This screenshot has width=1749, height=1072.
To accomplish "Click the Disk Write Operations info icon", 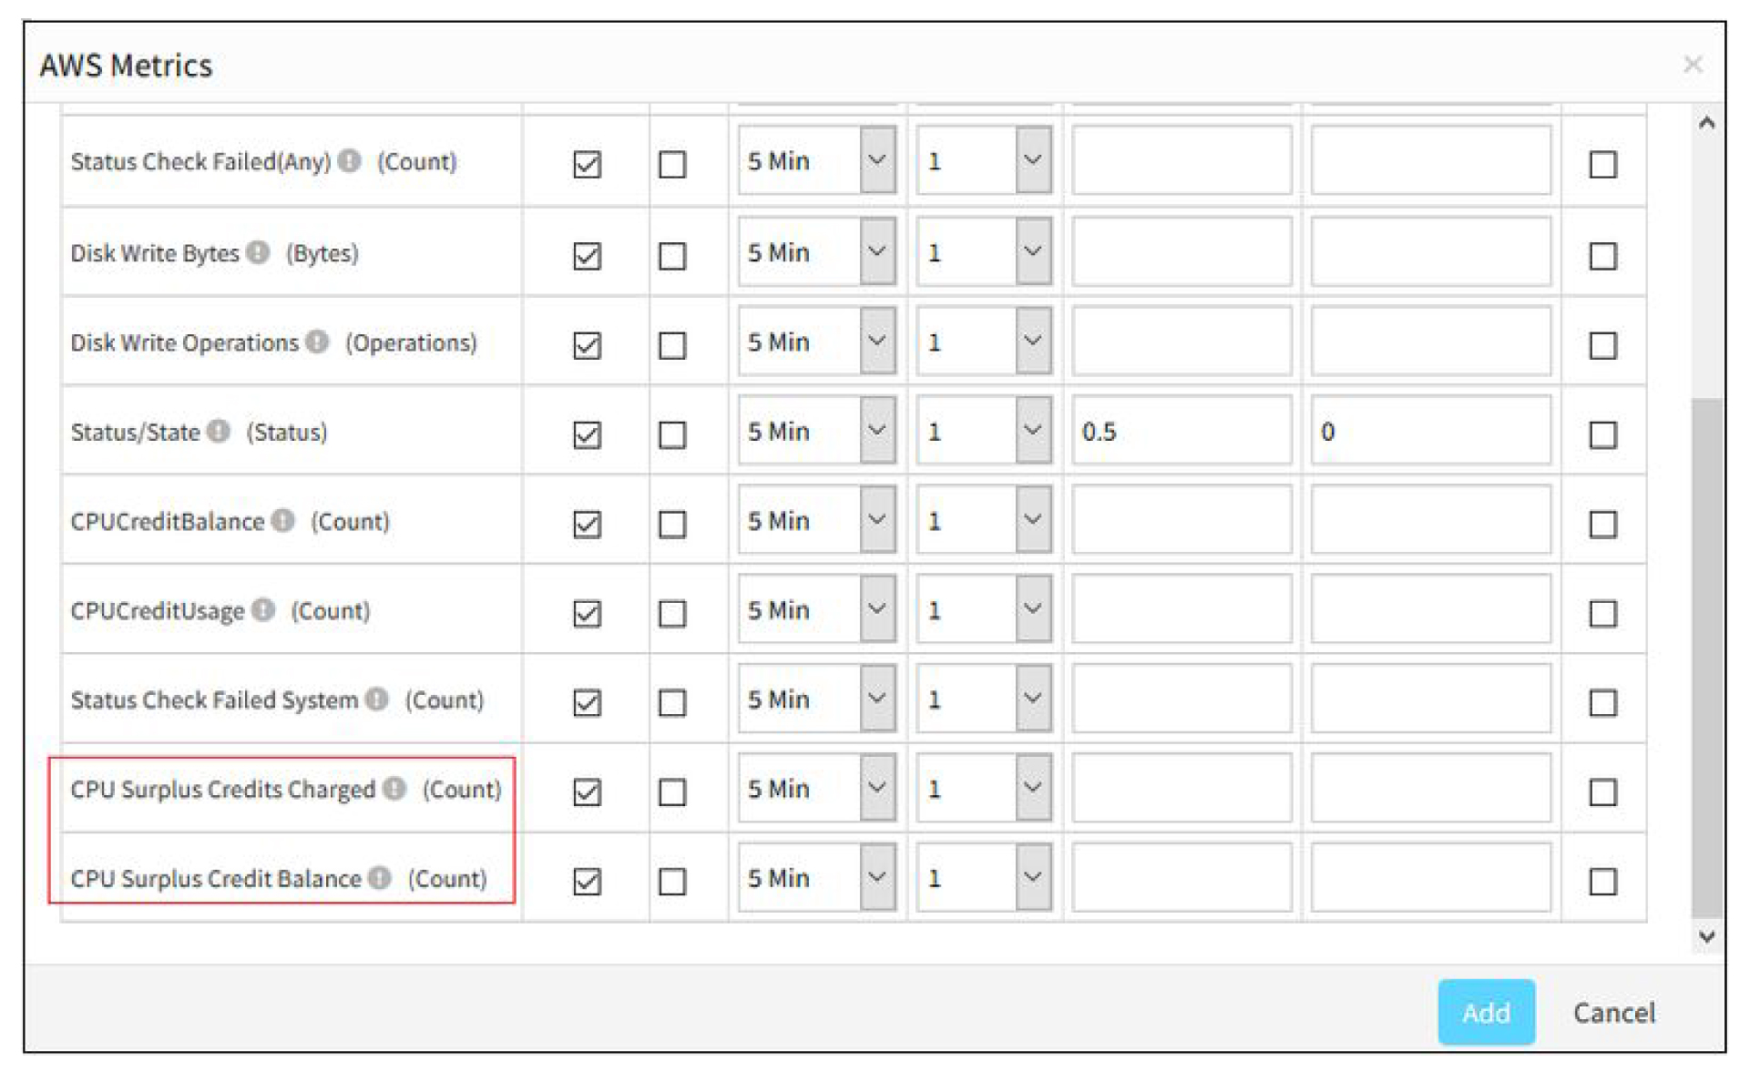I will (317, 342).
